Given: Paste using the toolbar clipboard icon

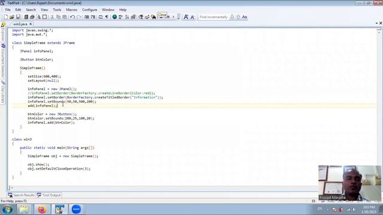Looking at the screenshot, I should click(65, 17).
